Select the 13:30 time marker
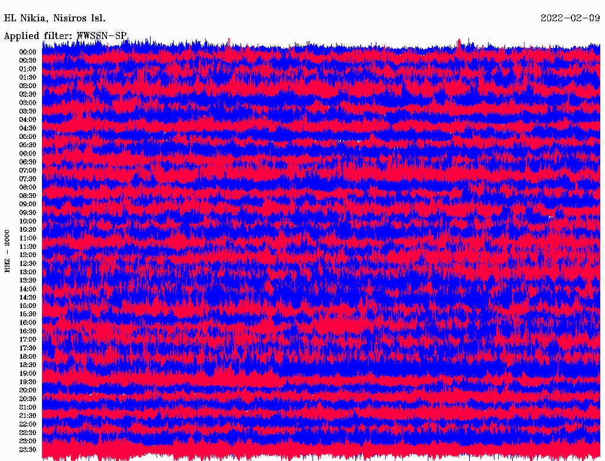 [x=28, y=280]
